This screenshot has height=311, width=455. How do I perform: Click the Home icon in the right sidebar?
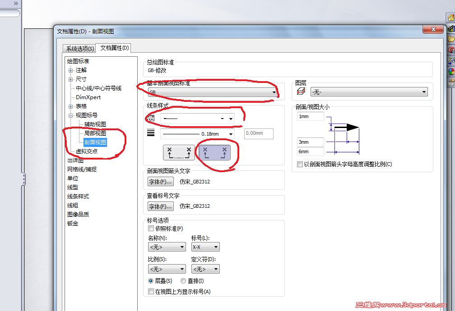coord(451,18)
